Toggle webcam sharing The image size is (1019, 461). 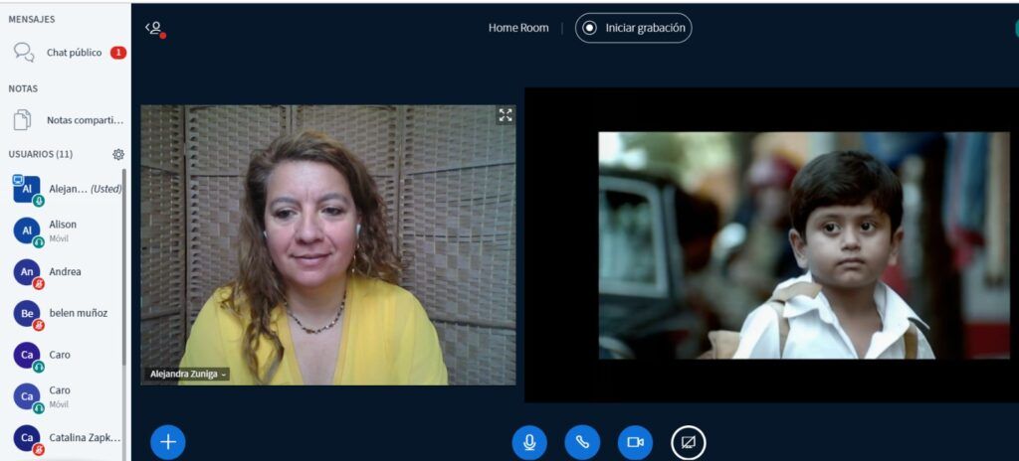(635, 442)
